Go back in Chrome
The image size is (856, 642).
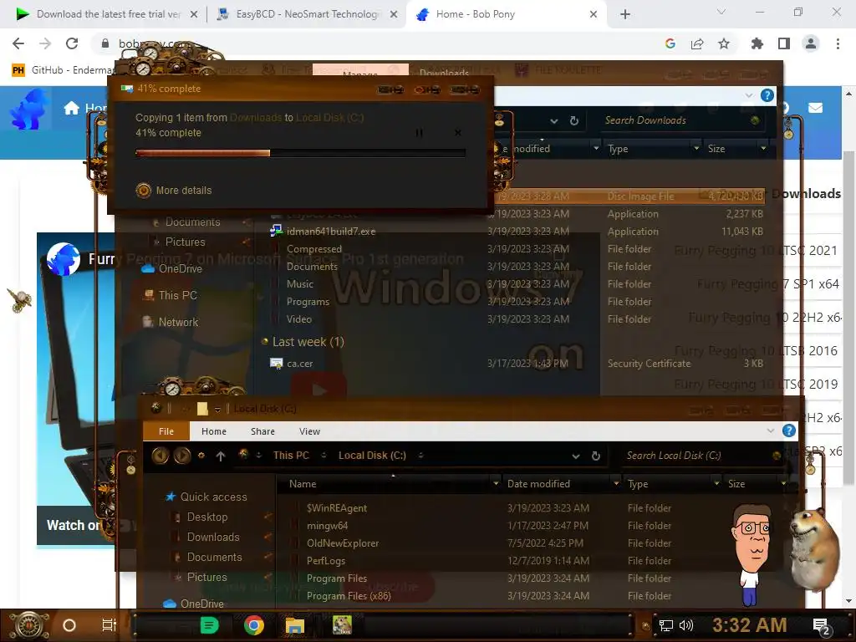pos(18,43)
